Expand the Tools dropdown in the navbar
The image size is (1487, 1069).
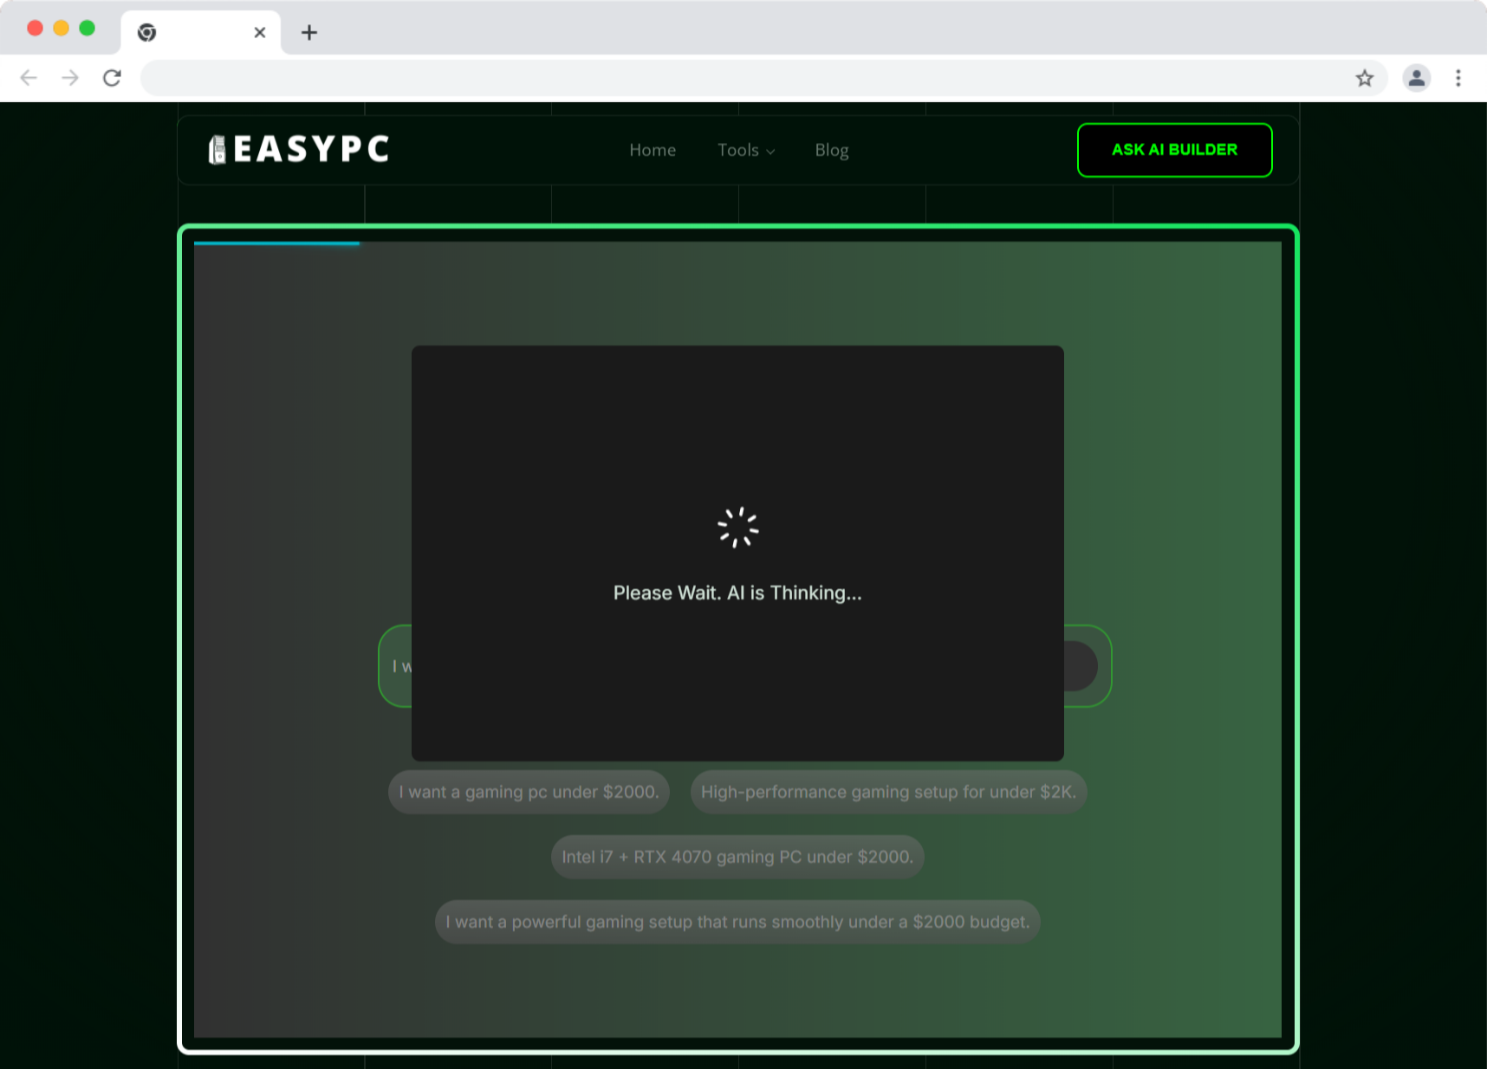pos(745,150)
